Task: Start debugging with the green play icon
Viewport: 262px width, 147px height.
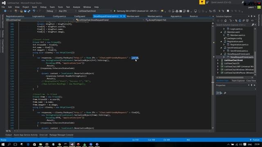Action: coord(115,11)
